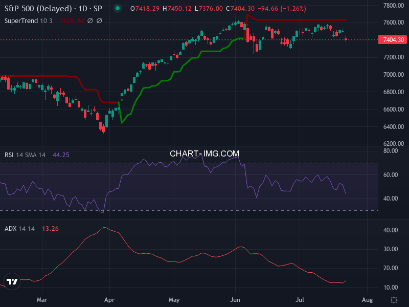Click the SuperTrend 10 3 indicator label
Viewport: 409px width, 307px height.
pos(29,20)
